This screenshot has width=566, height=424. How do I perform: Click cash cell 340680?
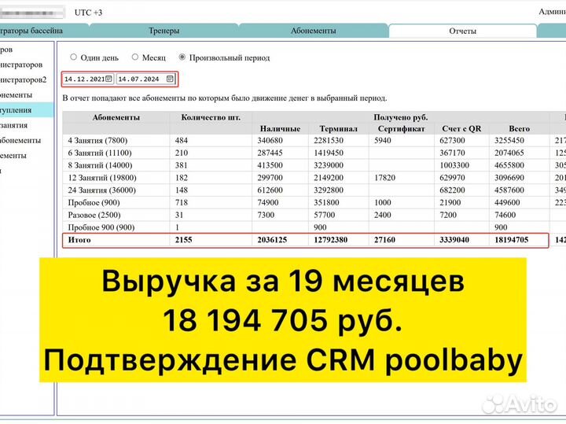(270, 141)
